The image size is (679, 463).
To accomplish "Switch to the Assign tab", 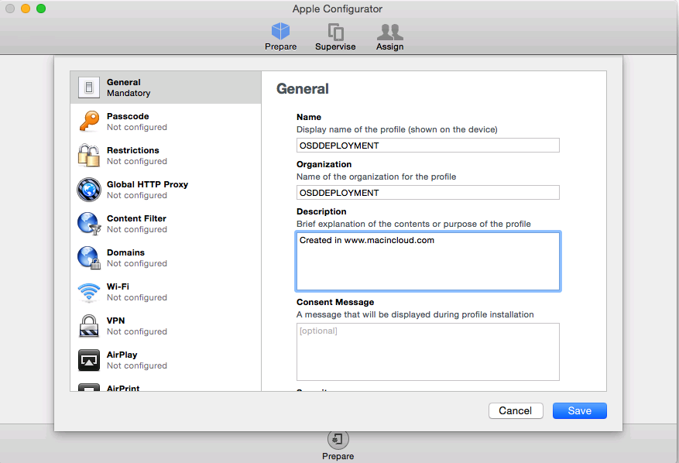I will [x=389, y=36].
